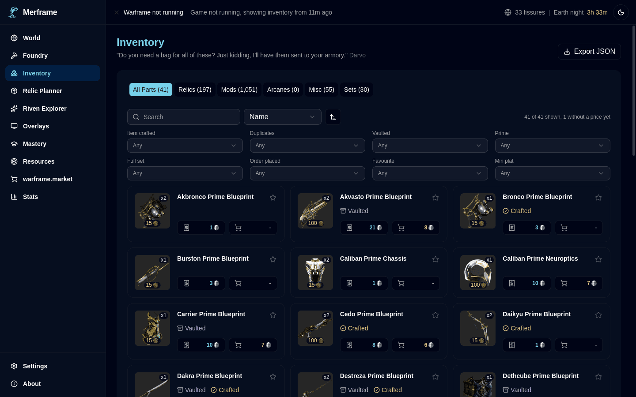This screenshot has width=636, height=397.
Task: Favourite Akvasto Prime Blueprint with star
Action: tap(435, 198)
